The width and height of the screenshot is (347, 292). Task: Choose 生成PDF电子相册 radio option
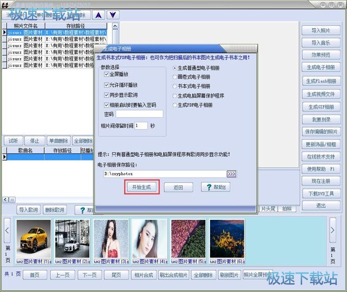click(x=175, y=105)
